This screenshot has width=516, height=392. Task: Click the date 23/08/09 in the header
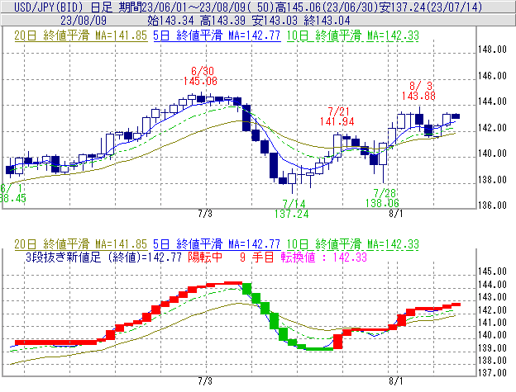pyautogui.click(x=84, y=21)
